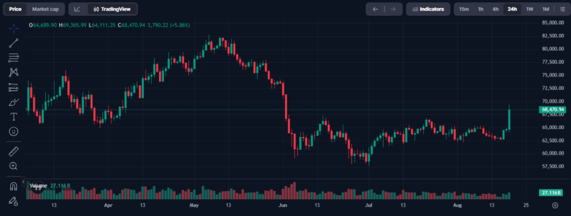Click the time axis settings gear
571x216 pixels.
555,205
